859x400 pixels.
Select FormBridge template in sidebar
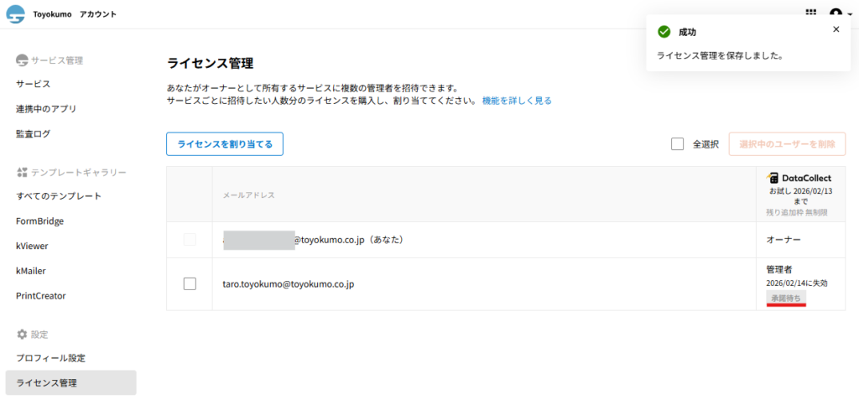tap(39, 221)
